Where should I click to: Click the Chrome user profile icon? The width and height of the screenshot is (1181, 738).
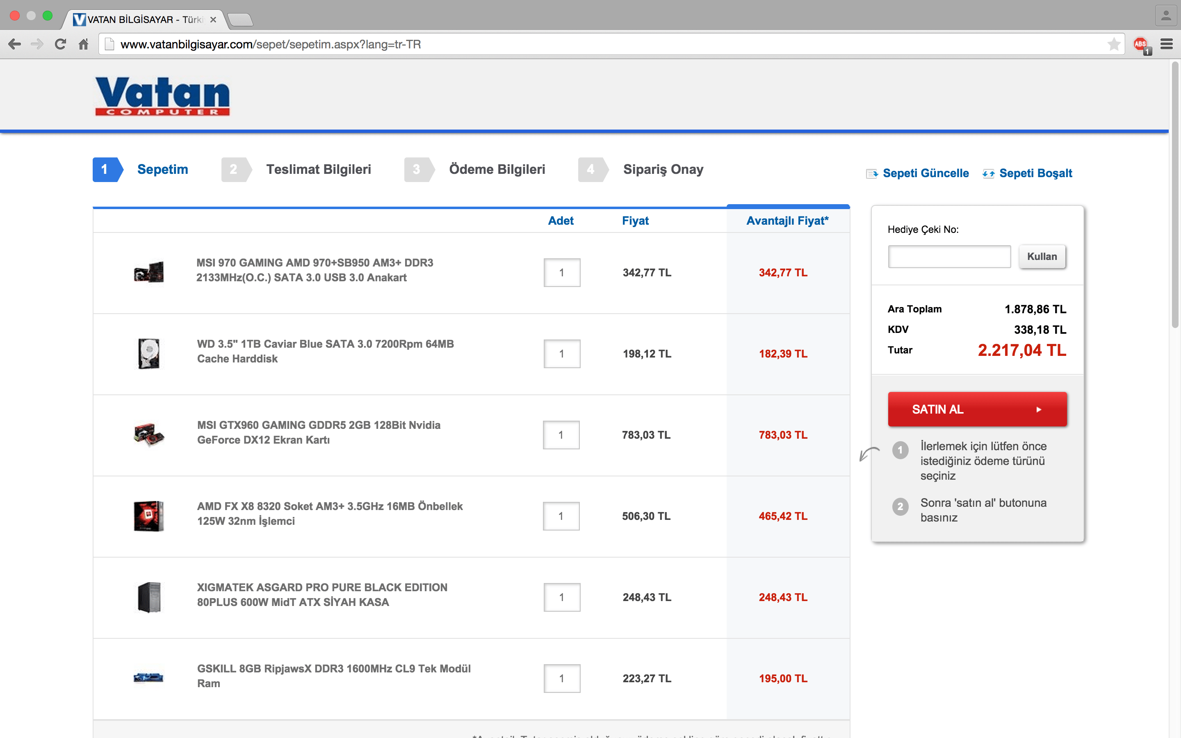(1166, 16)
